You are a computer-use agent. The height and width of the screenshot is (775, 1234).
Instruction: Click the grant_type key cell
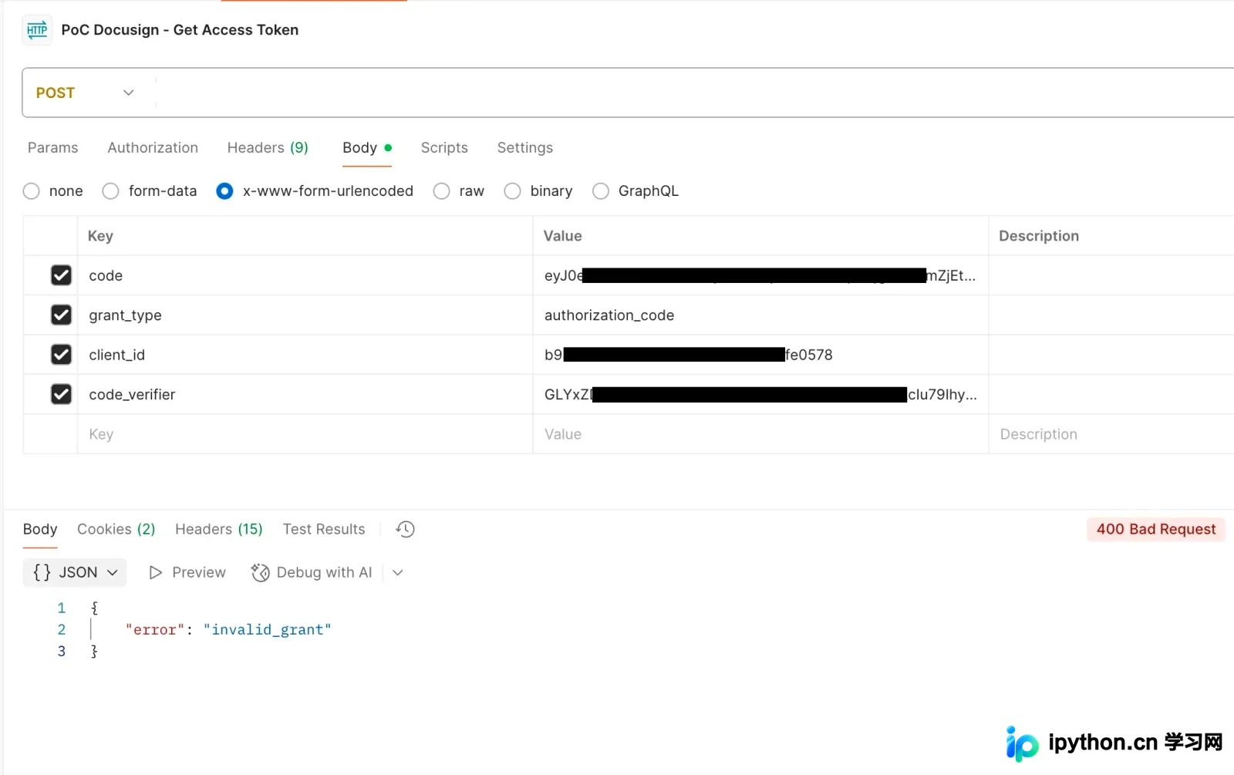305,315
